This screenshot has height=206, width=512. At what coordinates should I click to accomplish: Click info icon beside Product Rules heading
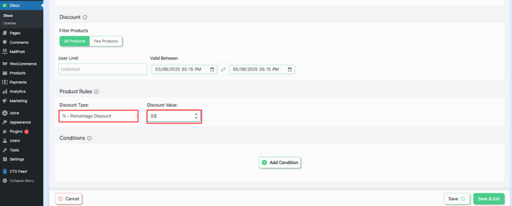pyautogui.click(x=96, y=92)
